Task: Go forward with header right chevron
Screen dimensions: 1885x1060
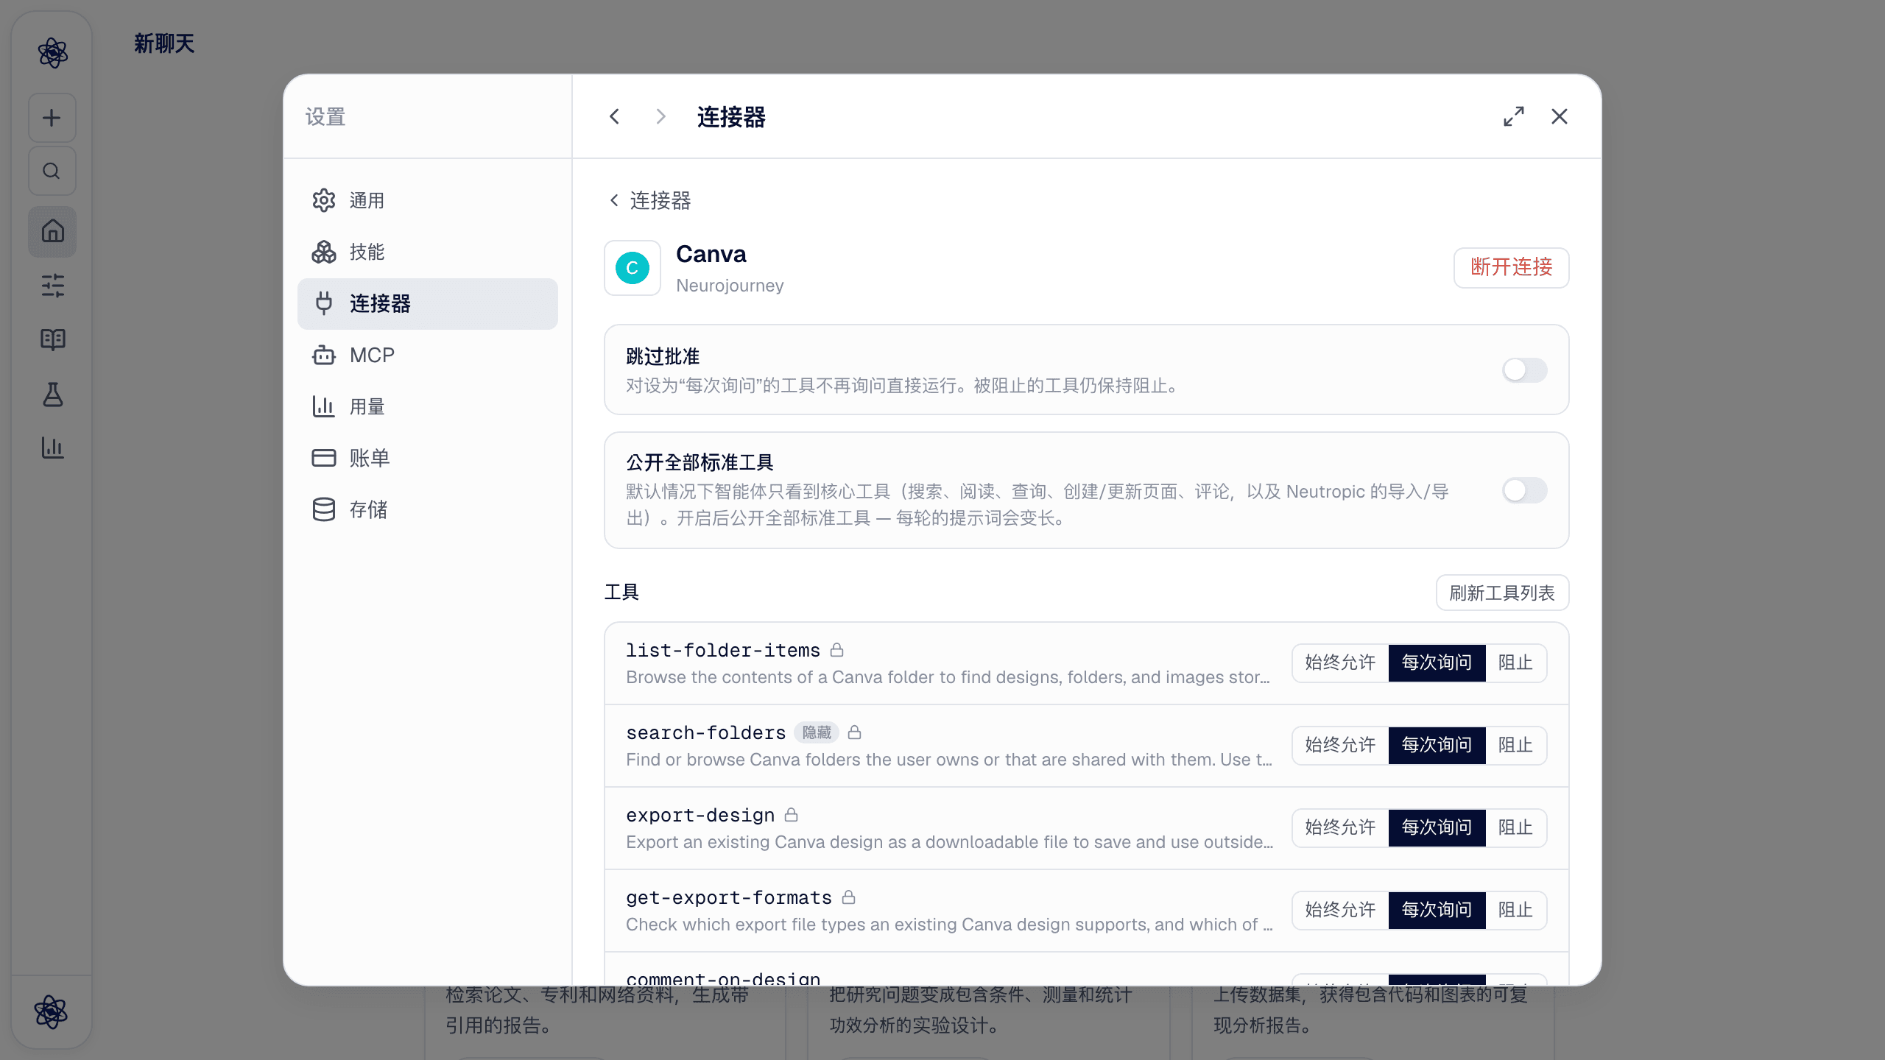Action: click(x=660, y=116)
